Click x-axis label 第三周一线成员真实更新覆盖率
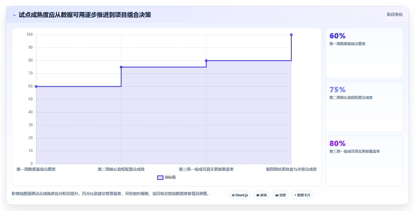415x211 pixels. 206,169
